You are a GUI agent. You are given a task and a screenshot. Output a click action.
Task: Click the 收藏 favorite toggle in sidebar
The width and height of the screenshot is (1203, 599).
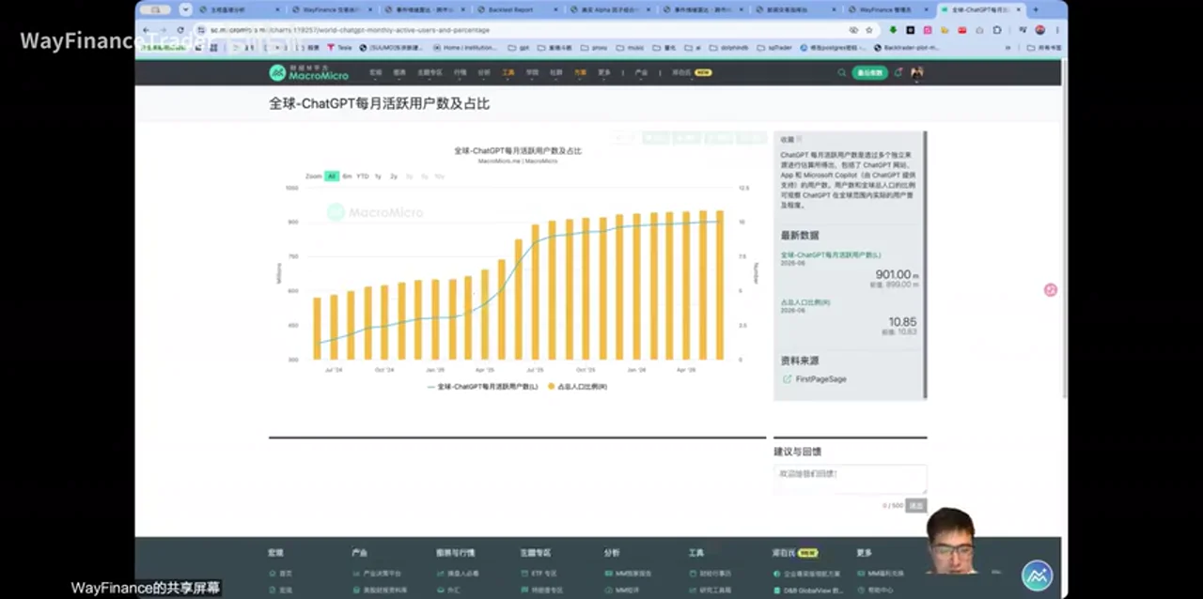point(790,139)
